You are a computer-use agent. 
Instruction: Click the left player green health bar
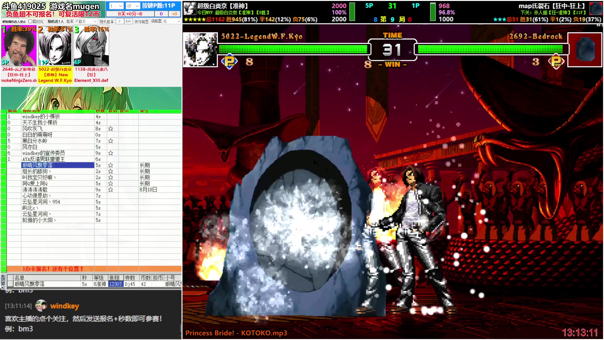(293, 49)
